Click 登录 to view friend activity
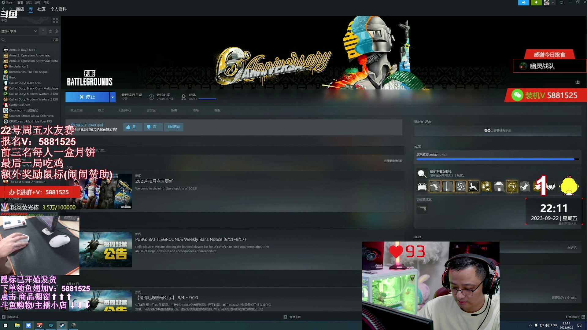 pos(487,130)
